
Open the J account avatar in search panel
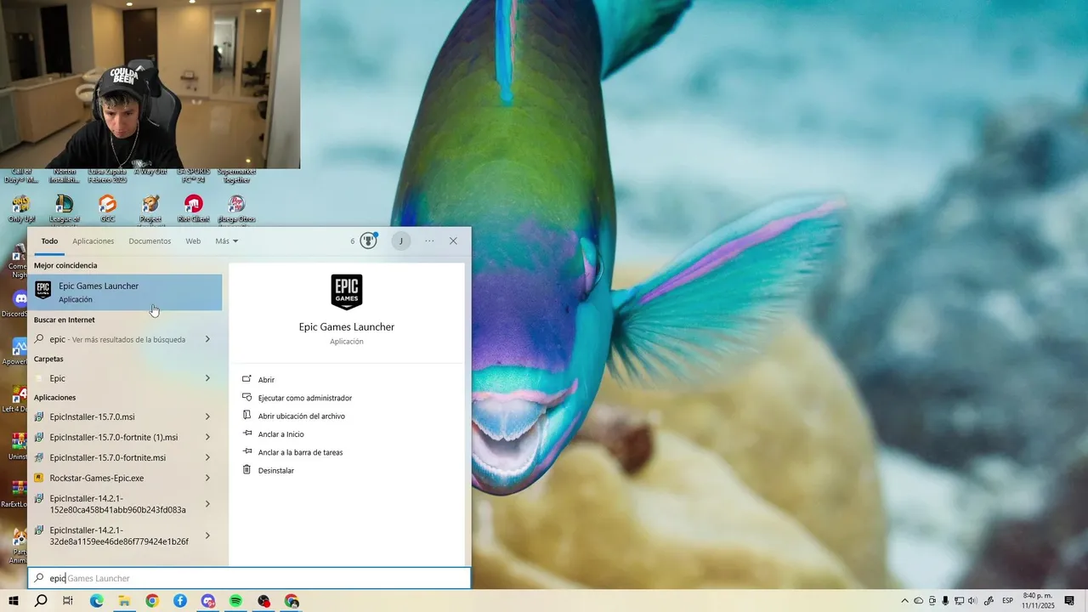point(401,241)
